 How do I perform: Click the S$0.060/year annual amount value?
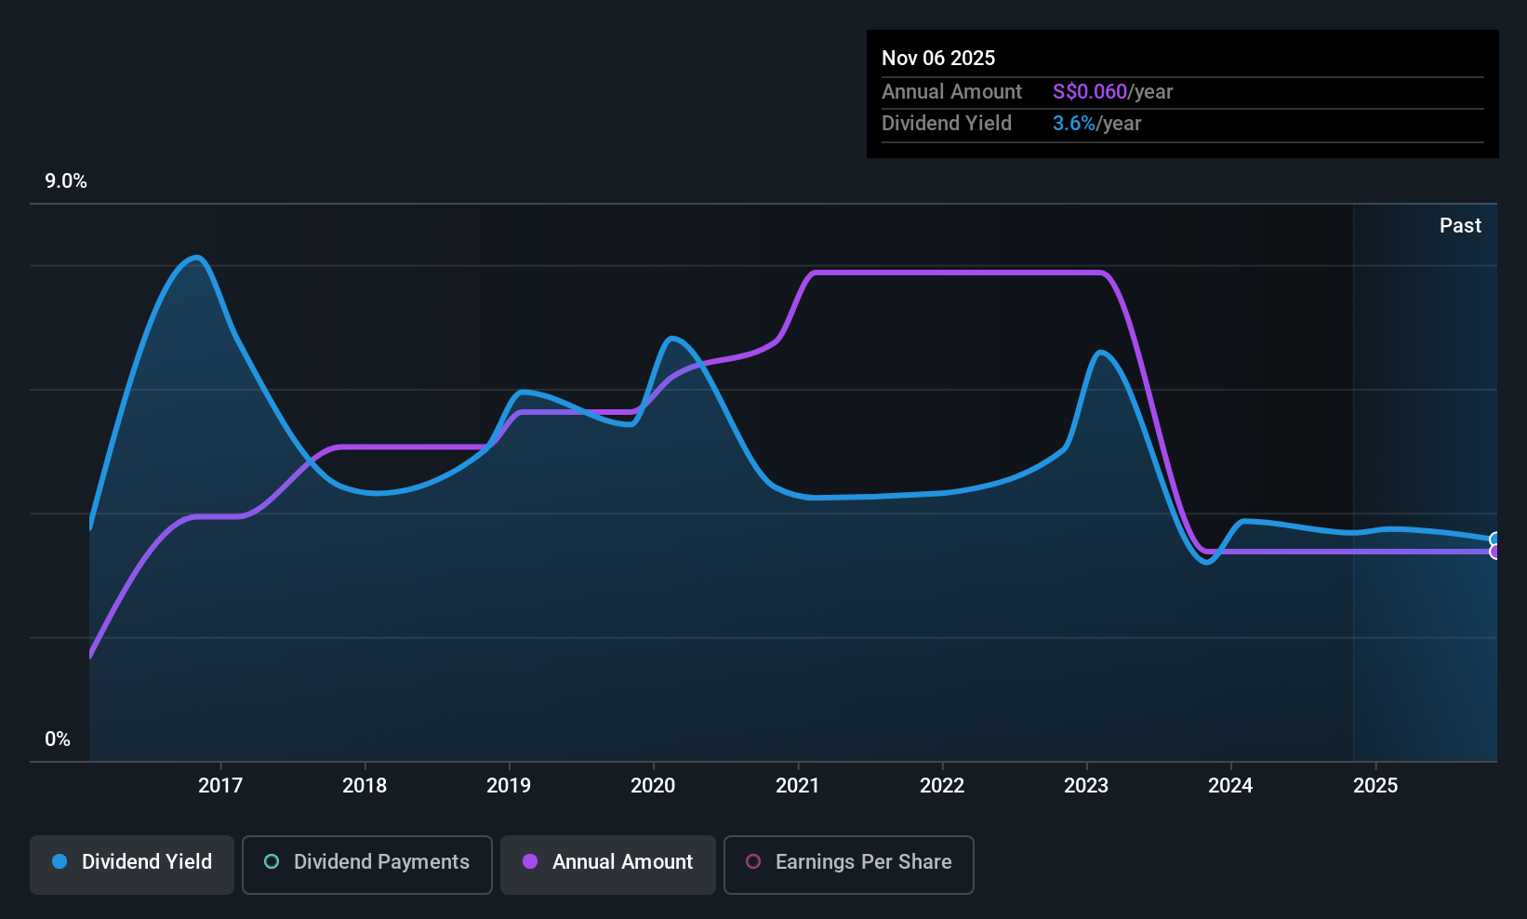[x=1112, y=91]
